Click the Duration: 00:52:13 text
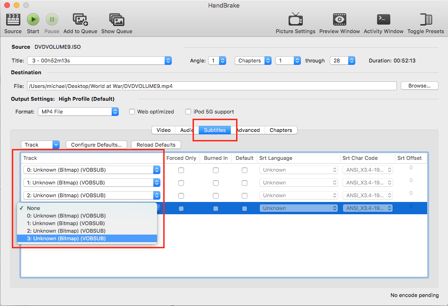 [392, 61]
